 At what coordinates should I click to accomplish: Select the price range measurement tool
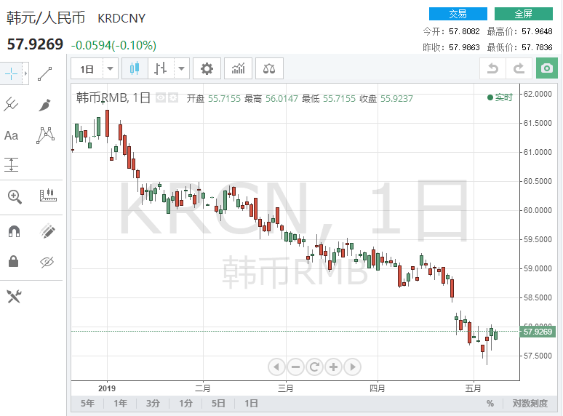tap(11, 164)
